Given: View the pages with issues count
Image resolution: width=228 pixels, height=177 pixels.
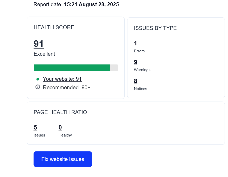Looking at the screenshot, I should coord(35,128).
